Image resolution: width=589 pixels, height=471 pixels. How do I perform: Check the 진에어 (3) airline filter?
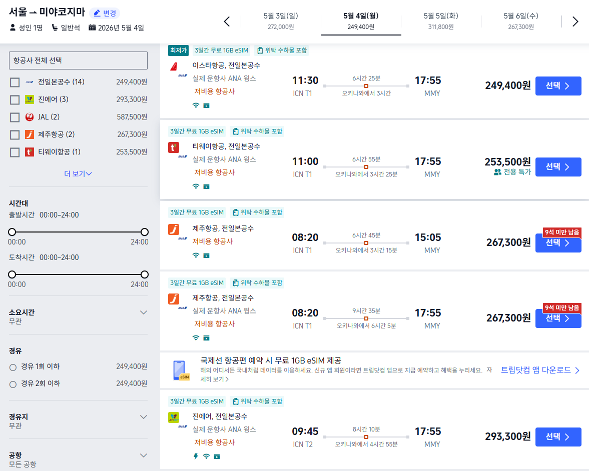tap(15, 100)
